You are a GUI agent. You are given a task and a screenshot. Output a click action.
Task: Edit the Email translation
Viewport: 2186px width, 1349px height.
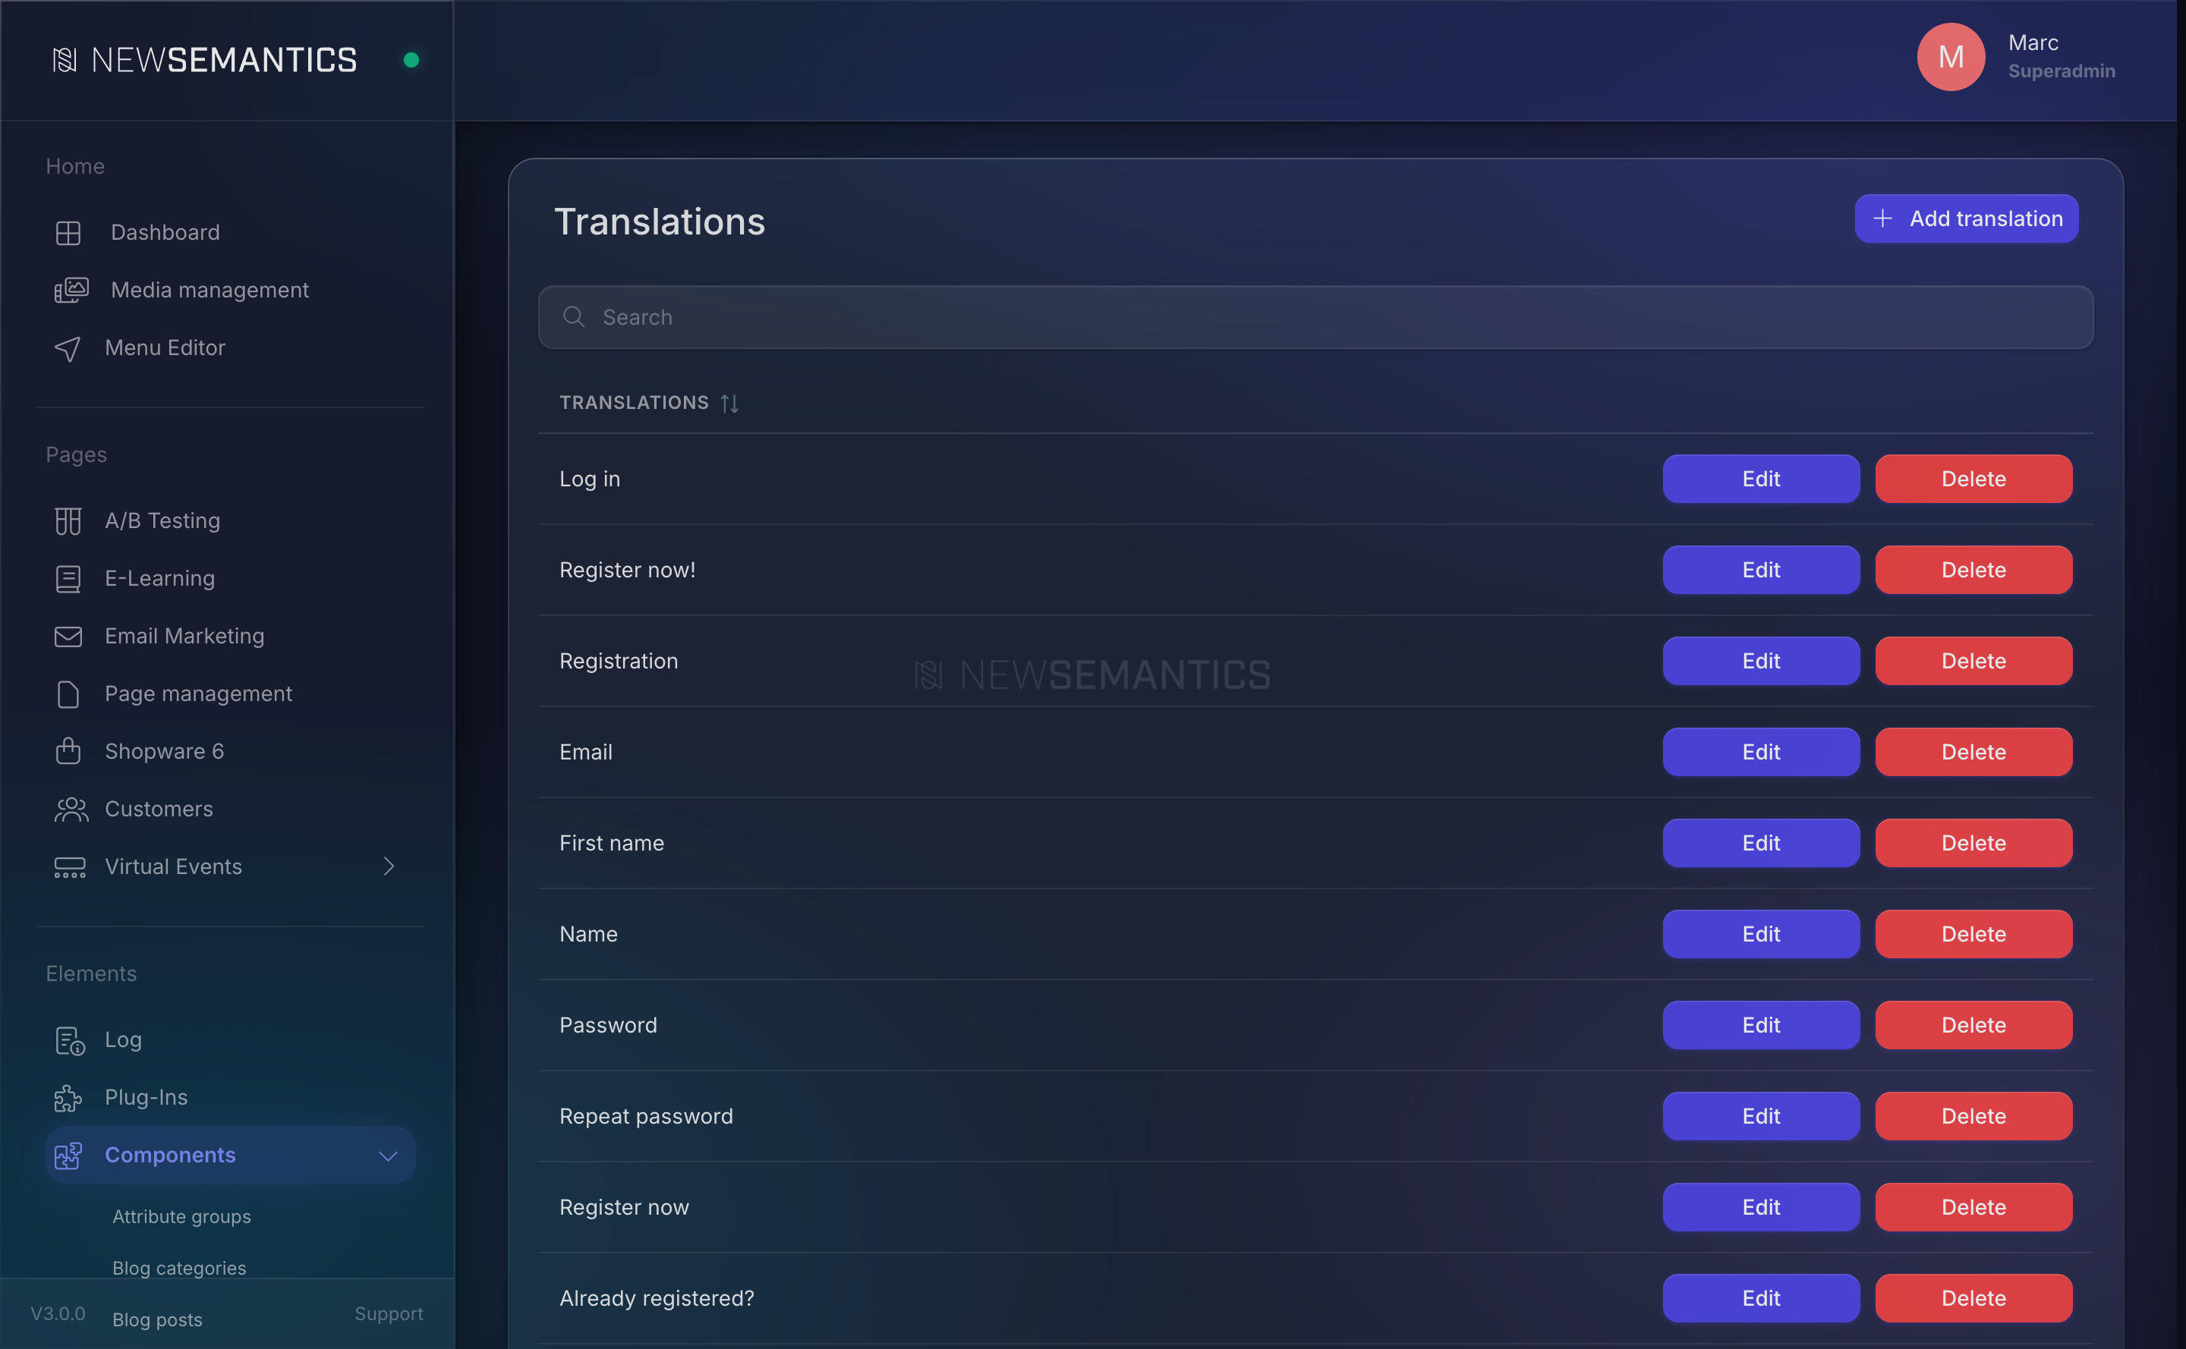tap(1761, 752)
